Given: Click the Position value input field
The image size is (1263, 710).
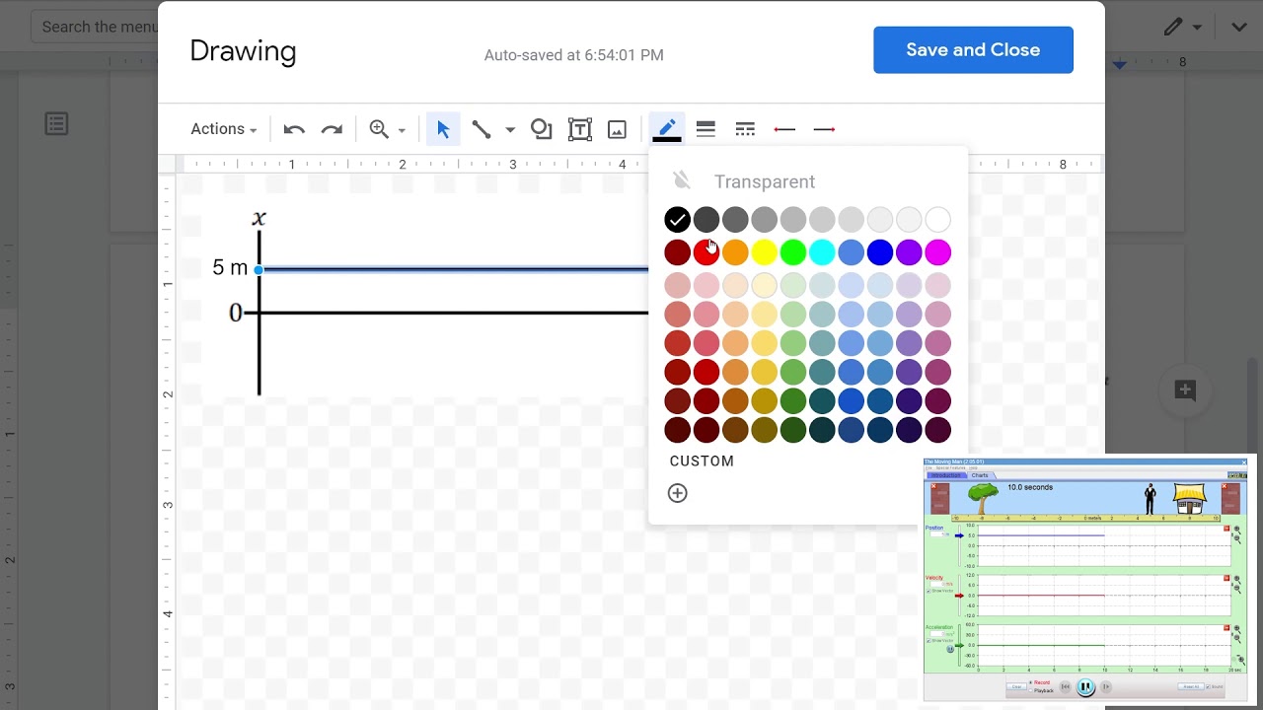Looking at the screenshot, I should point(937,534).
